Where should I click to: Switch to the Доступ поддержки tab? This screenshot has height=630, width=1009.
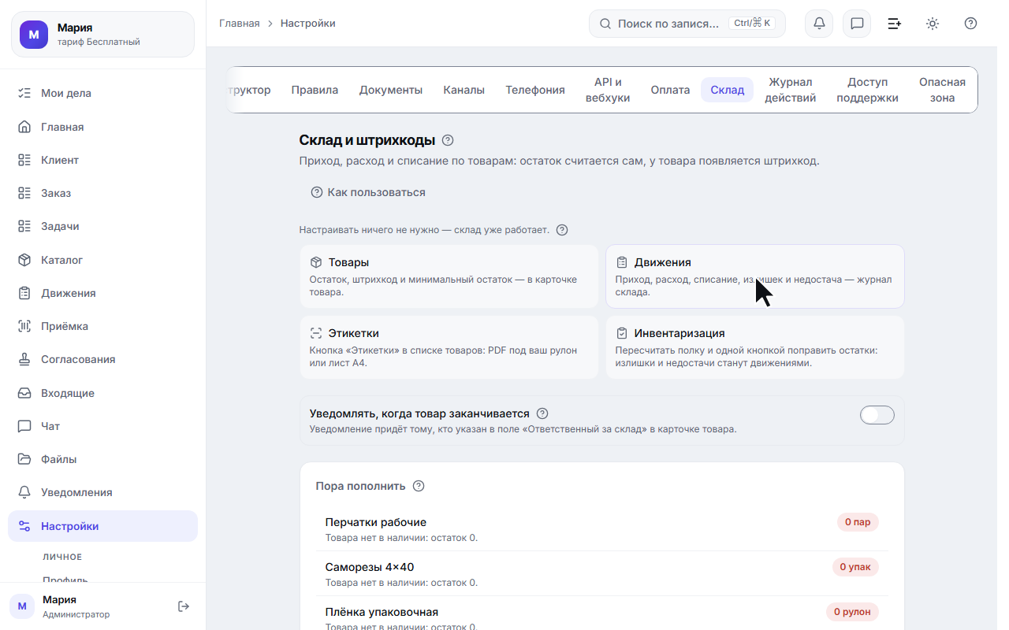point(867,90)
